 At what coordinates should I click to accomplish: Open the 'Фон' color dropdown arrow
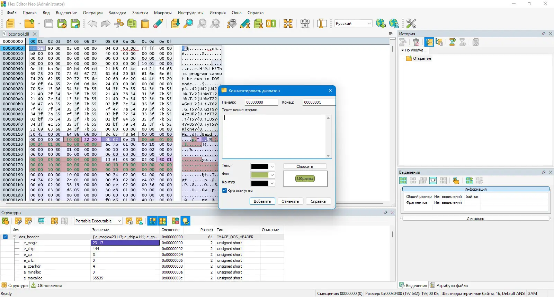[x=272, y=175]
